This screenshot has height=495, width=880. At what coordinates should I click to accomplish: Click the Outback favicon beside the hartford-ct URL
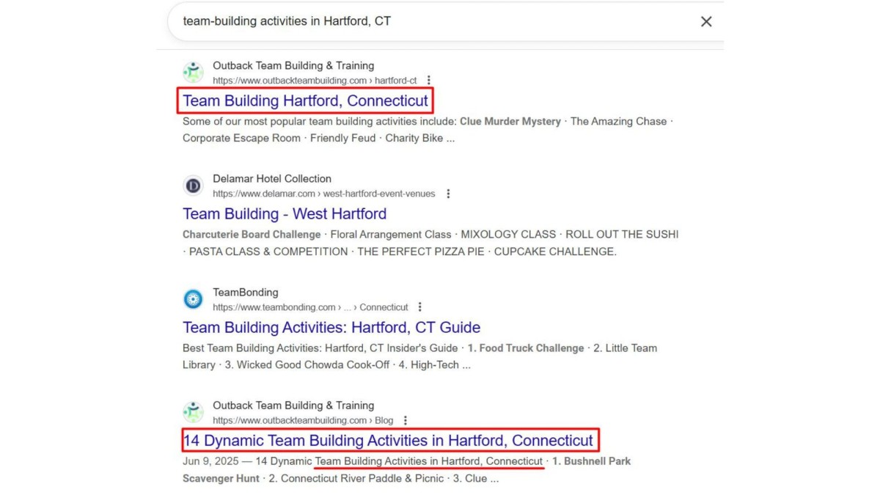point(193,73)
